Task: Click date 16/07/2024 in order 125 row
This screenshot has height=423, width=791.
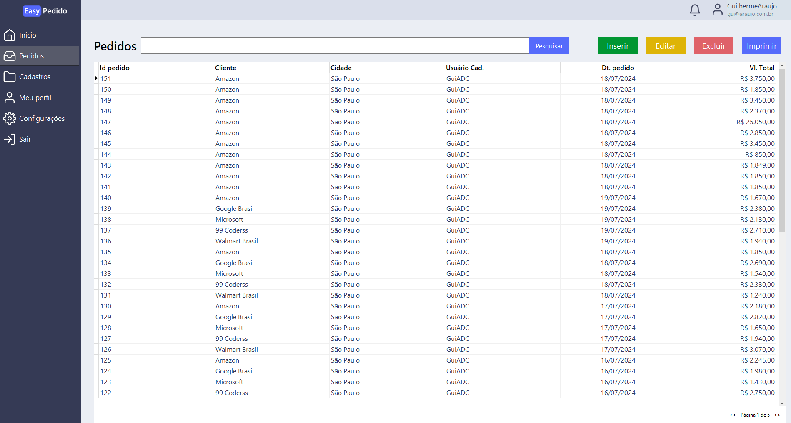Action: pos(618,360)
